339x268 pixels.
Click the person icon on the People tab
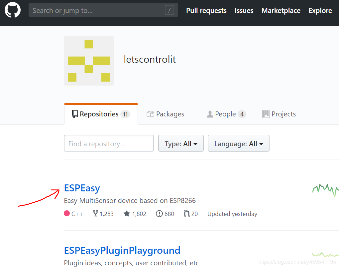pyautogui.click(x=210, y=114)
